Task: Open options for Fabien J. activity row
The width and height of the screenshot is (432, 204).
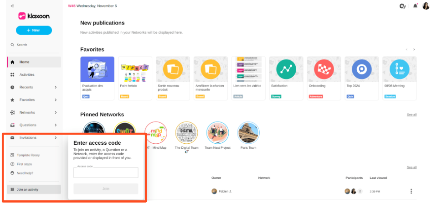Action: pos(411,191)
